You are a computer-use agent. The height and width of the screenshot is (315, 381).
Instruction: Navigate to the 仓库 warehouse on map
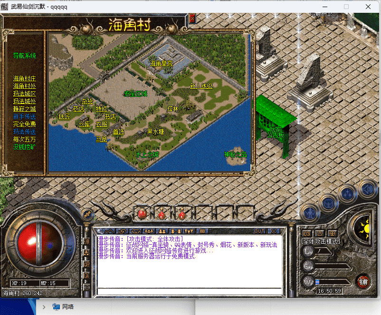(x=84, y=124)
